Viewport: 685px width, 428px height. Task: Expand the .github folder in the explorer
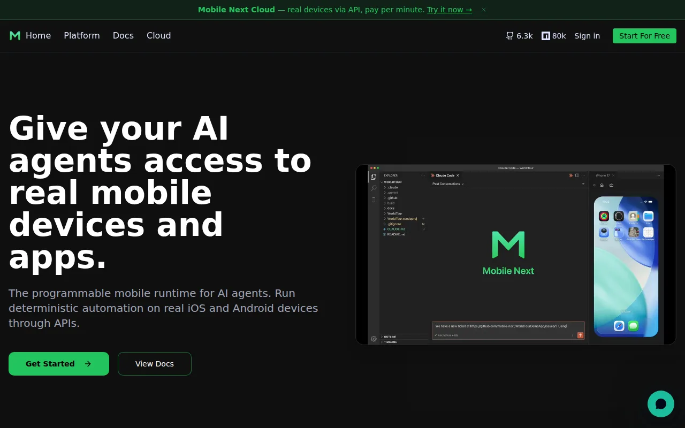[x=392, y=198]
